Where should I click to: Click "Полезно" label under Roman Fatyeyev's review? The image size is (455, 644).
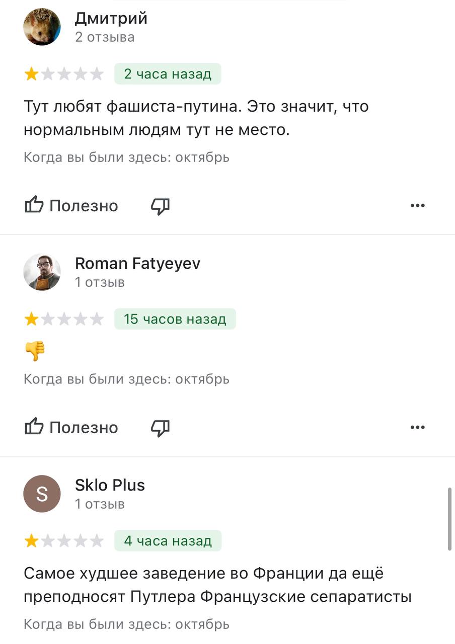click(x=84, y=428)
